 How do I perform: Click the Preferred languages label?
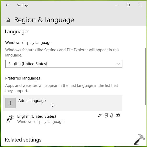click(22, 78)
